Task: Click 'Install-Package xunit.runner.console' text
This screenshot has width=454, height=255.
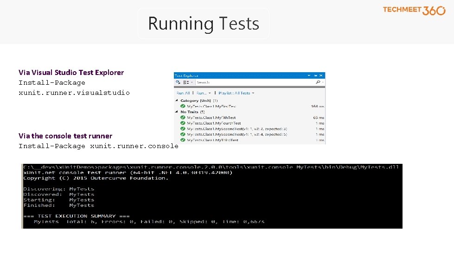Action: point(98,146)
